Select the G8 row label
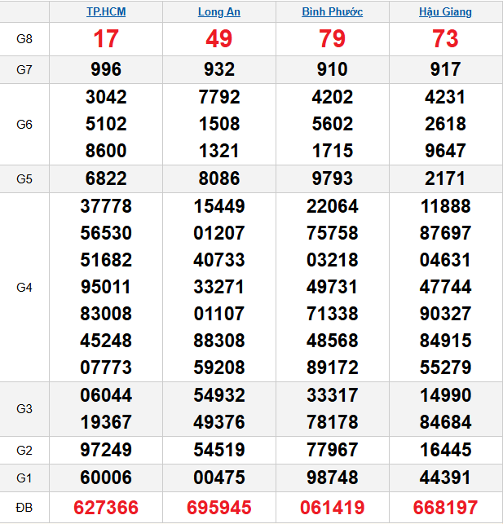This screenshot has height=524, width=503. click(24, 39)
